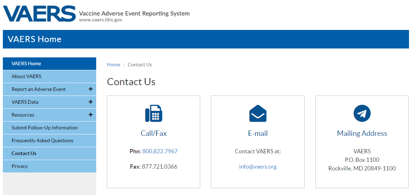The height and width of the screenshot is (195, 414).
Task: Expand the Resources submenu
Action: coord(90,115)
